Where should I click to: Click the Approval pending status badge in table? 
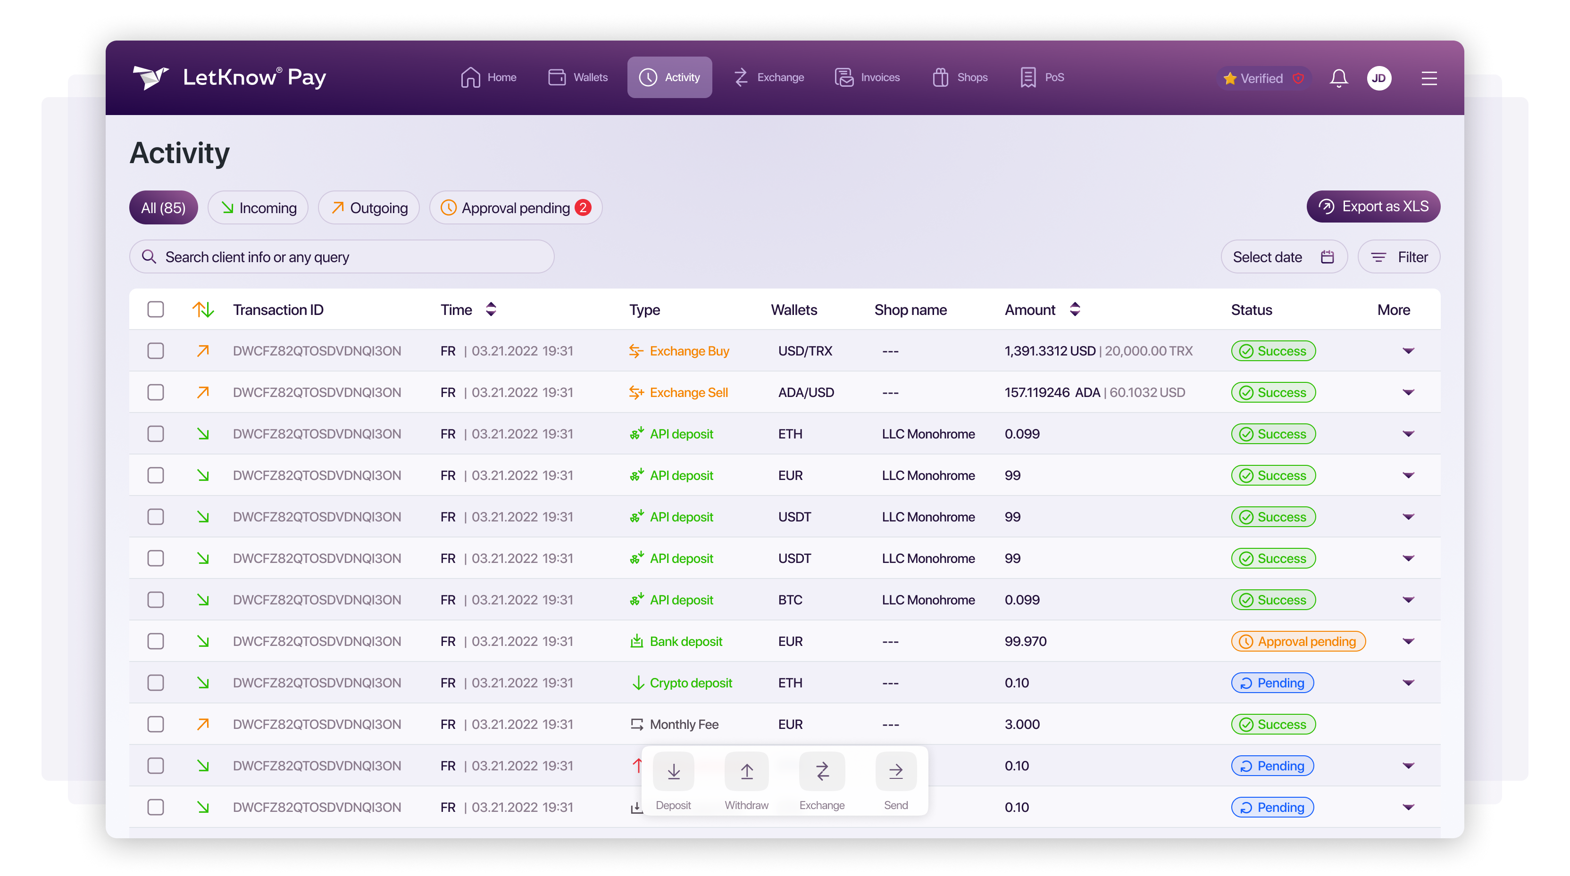point(1298,641)
